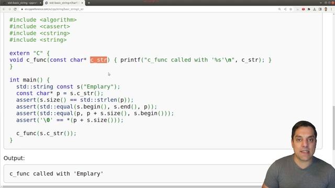335x188 pixels.
Task: Switch to first std::basic_string tab
Action: click(x=22, y=3)
